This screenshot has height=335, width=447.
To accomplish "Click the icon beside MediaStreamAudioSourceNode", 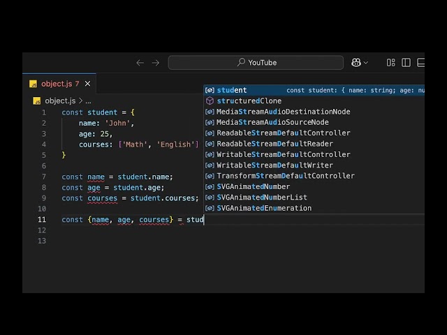I will click(210, 123).
